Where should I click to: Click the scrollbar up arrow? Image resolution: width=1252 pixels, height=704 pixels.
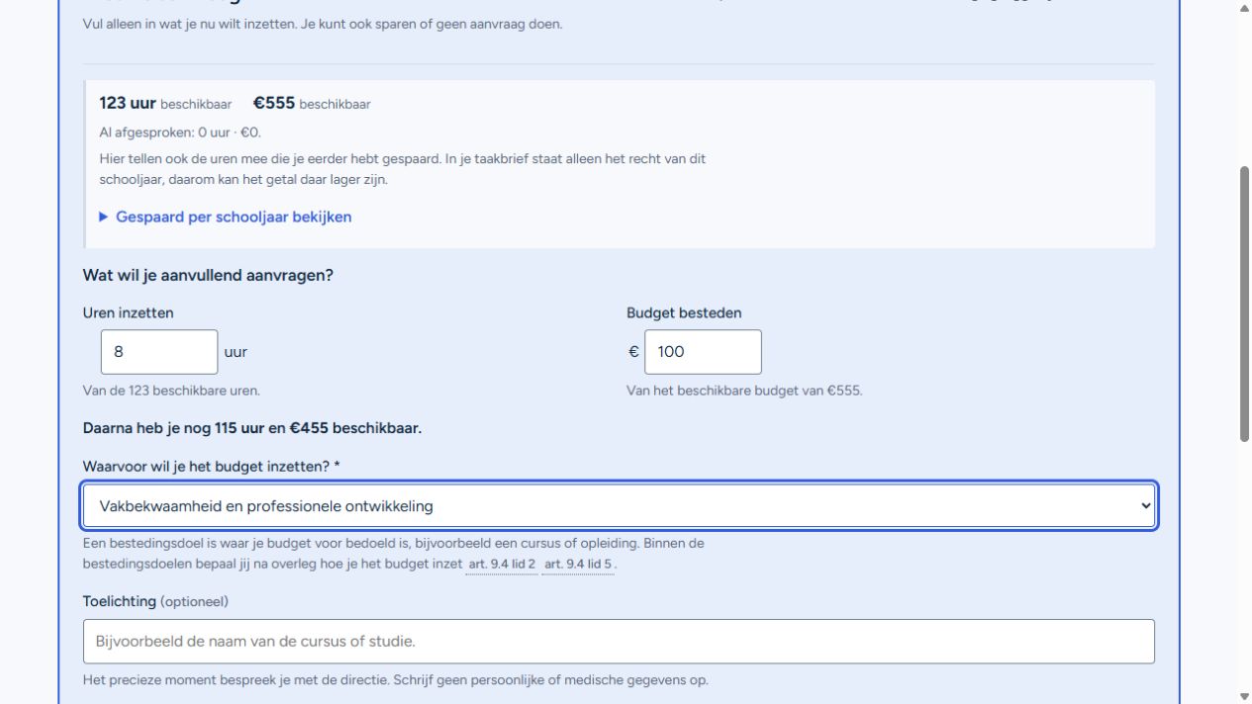[1244, 8]
